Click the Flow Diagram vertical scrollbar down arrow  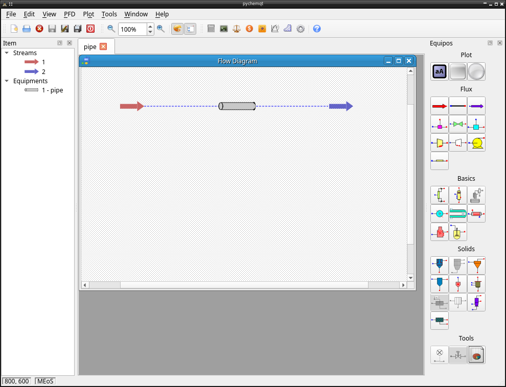tap(410, 278)
